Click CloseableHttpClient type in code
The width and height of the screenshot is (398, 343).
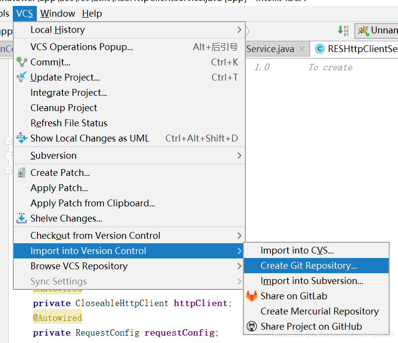tap(122, 303)
